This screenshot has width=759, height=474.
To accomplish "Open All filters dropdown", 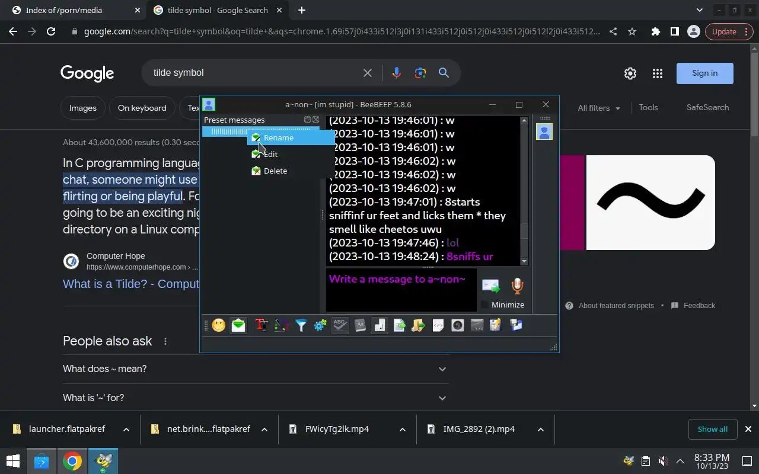I will coord(599,108).
